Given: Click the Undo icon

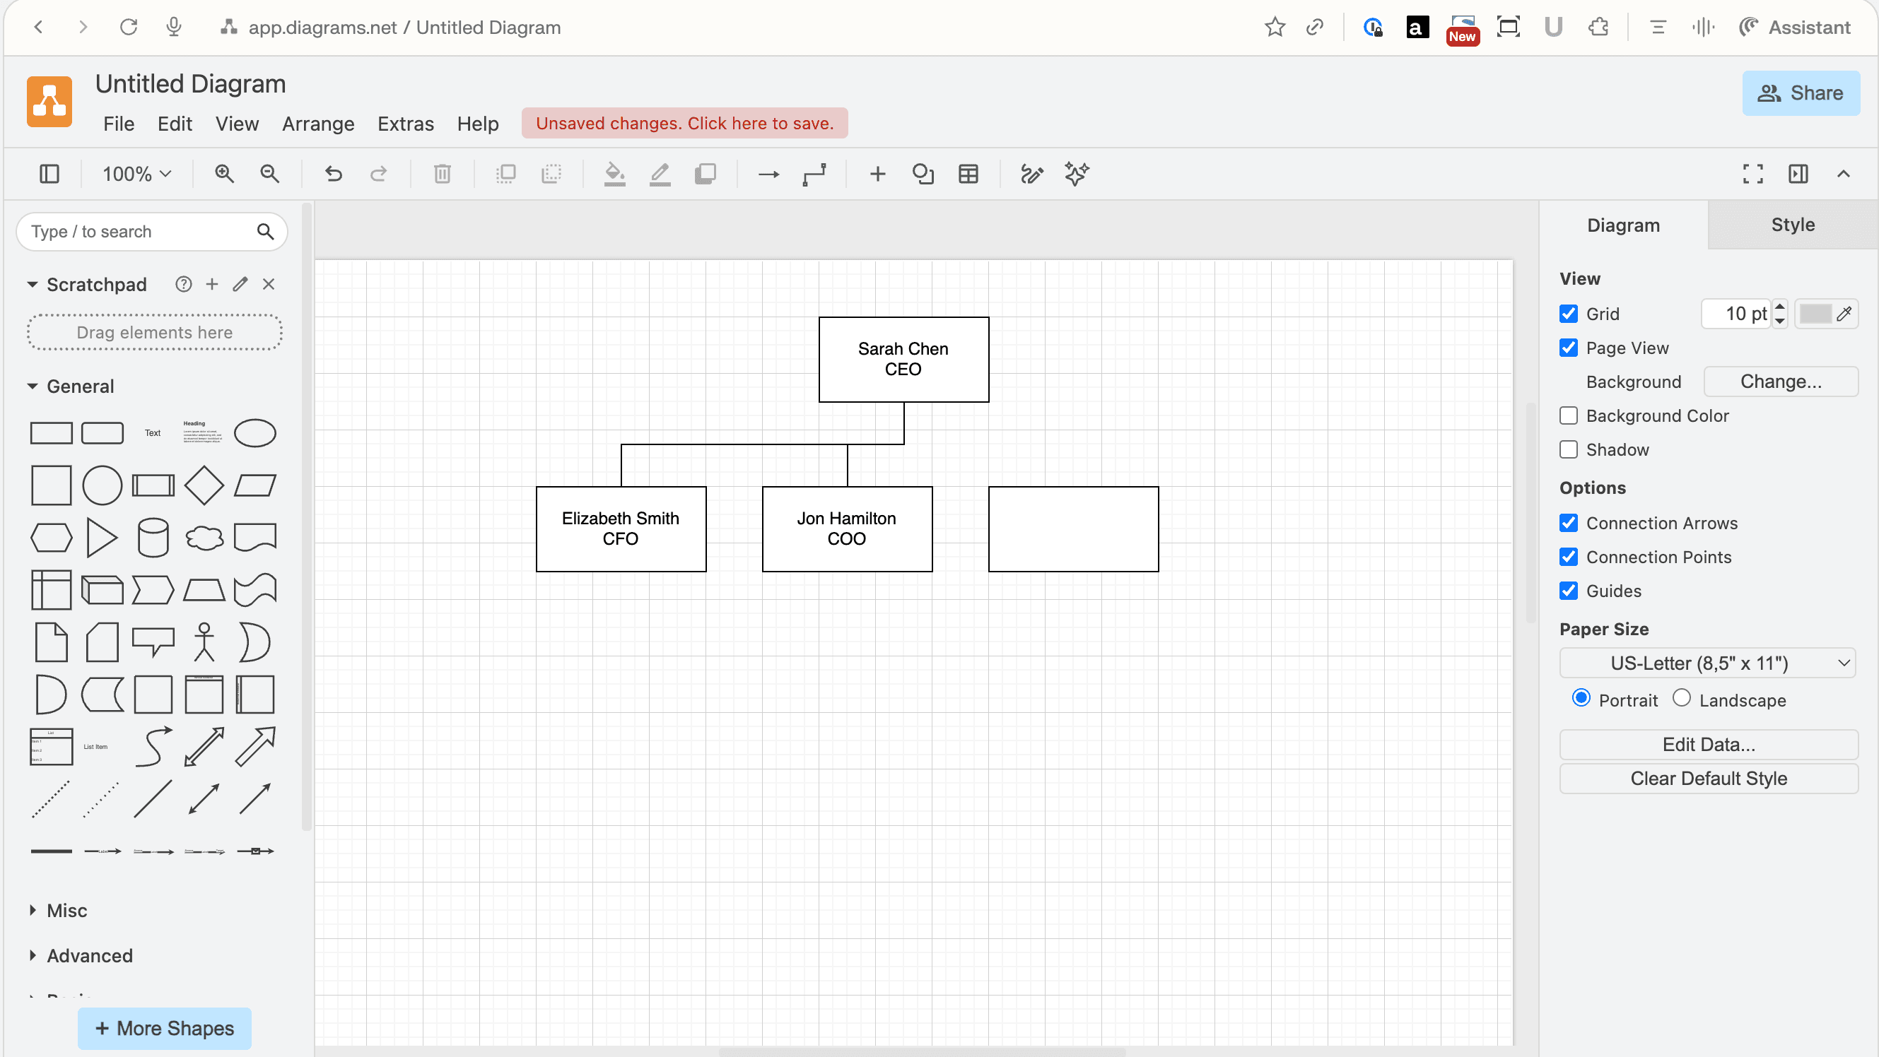Looking at the screenshot, I should 333,175.
